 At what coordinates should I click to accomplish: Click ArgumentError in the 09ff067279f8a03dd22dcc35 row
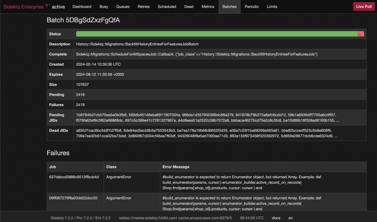coord(119,198)
